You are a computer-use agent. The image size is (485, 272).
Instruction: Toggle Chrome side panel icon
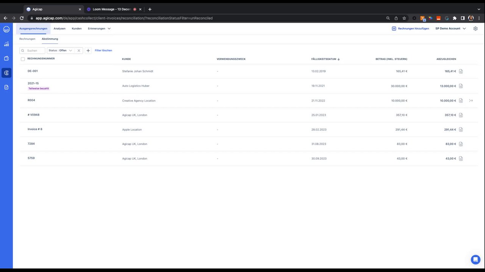click(x=463, y=18)
